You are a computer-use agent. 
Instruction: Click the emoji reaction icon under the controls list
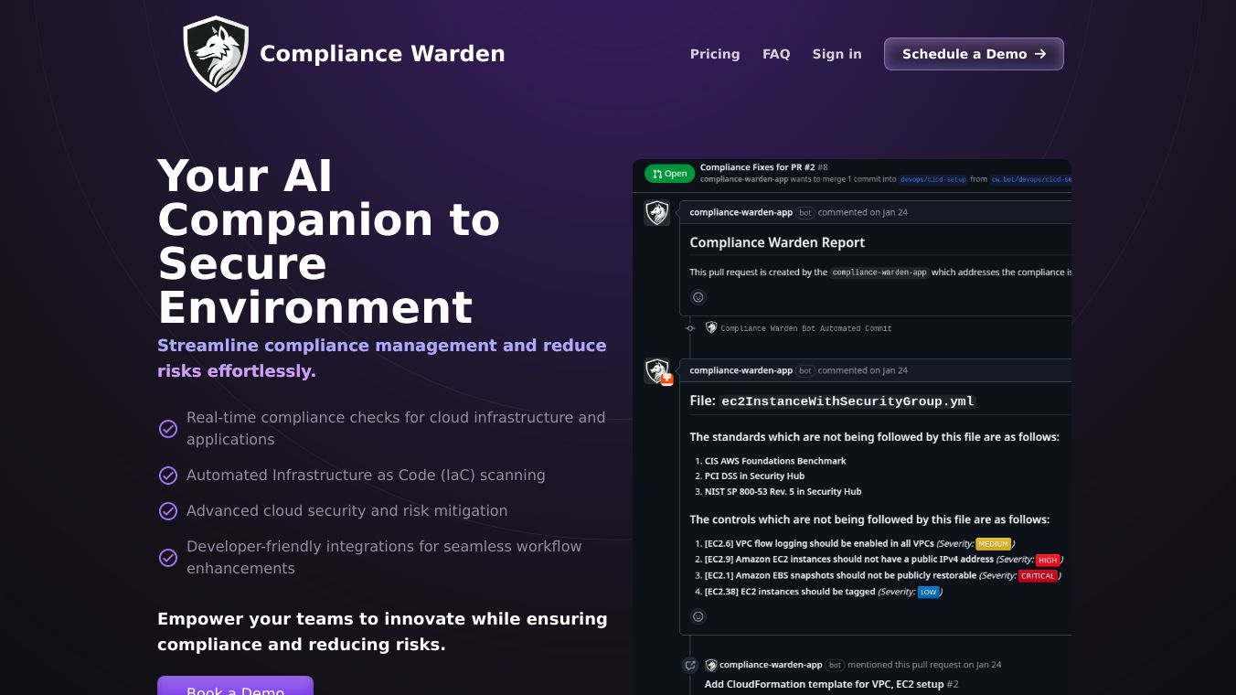698,616
